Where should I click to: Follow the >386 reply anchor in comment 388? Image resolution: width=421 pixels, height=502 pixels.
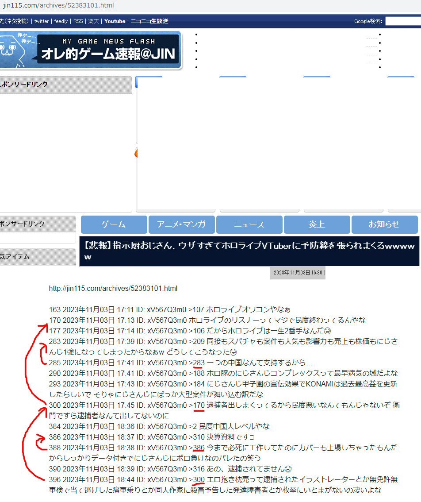coord(198,448)
